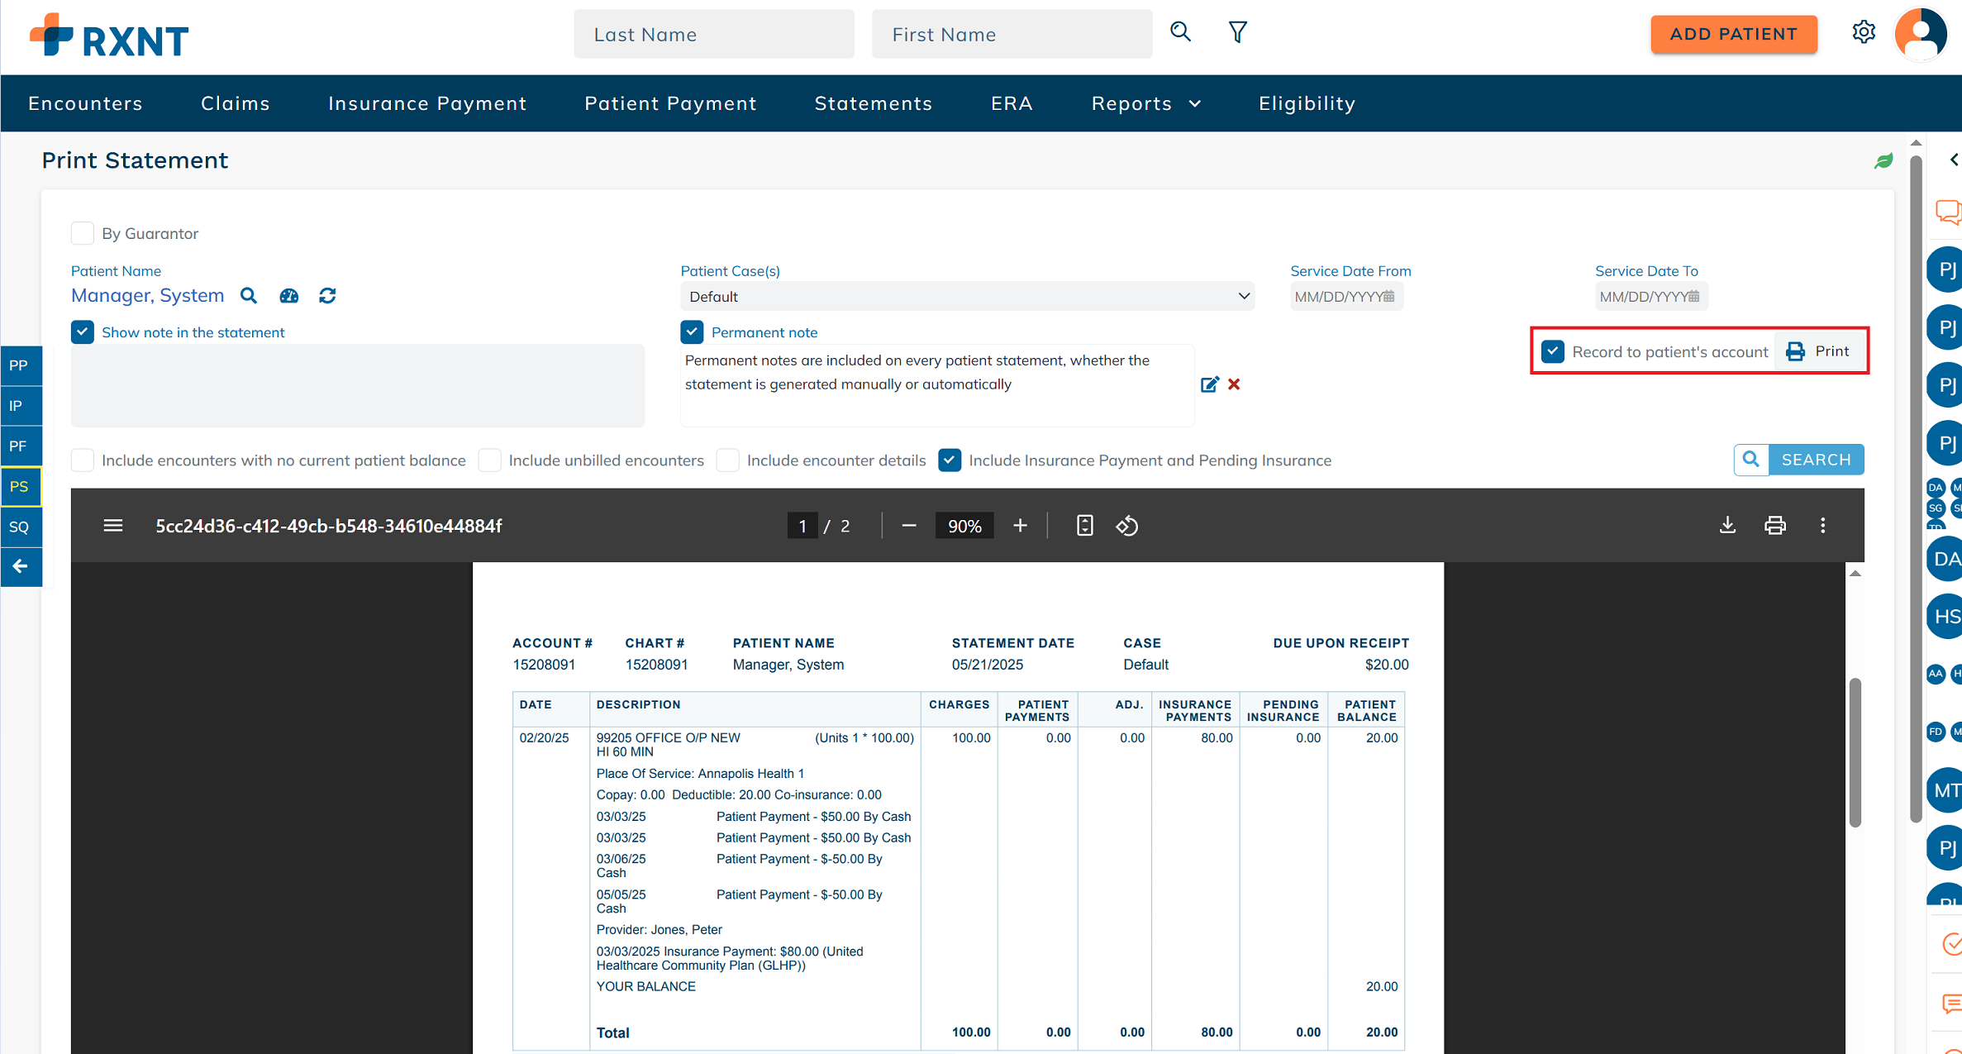Delete the permanent note via red X
Screen dimensions: 1962x1054
1234,384
